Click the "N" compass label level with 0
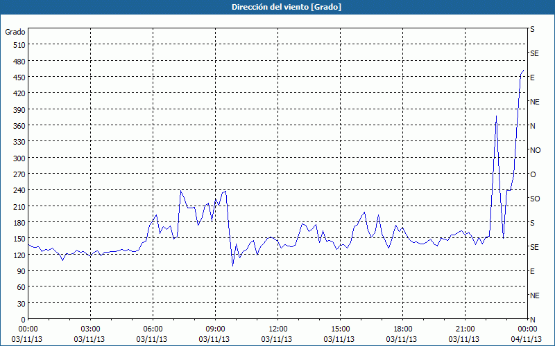This screenshot has height=346, width=555. [532, 320]
